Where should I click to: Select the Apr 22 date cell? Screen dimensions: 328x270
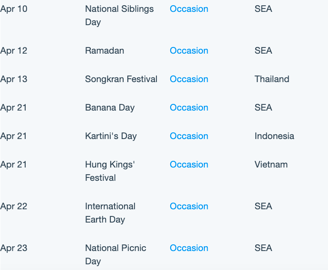point(14,206)
